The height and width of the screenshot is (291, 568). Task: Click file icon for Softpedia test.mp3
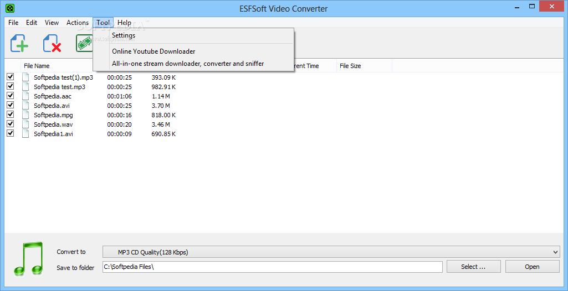click(x=25, y=86)
